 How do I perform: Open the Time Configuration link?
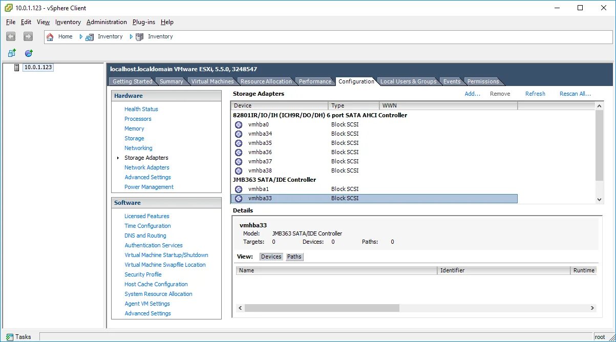click(x=147, y=226)
